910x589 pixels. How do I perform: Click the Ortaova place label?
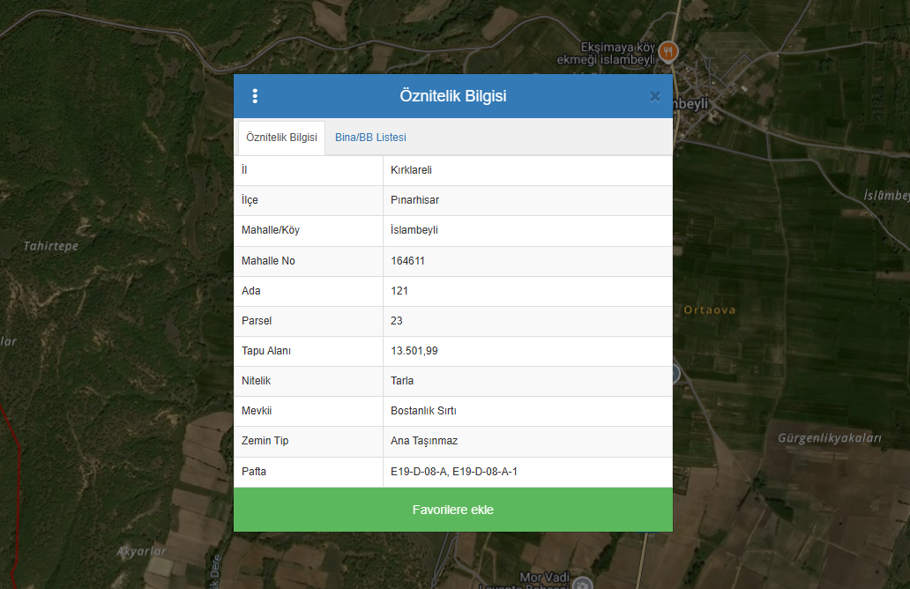point(709,310)
